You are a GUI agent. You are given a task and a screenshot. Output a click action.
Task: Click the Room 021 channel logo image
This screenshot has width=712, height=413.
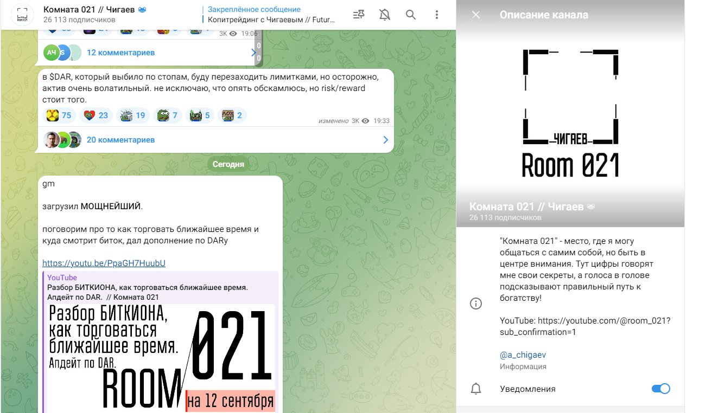point(570,114)
